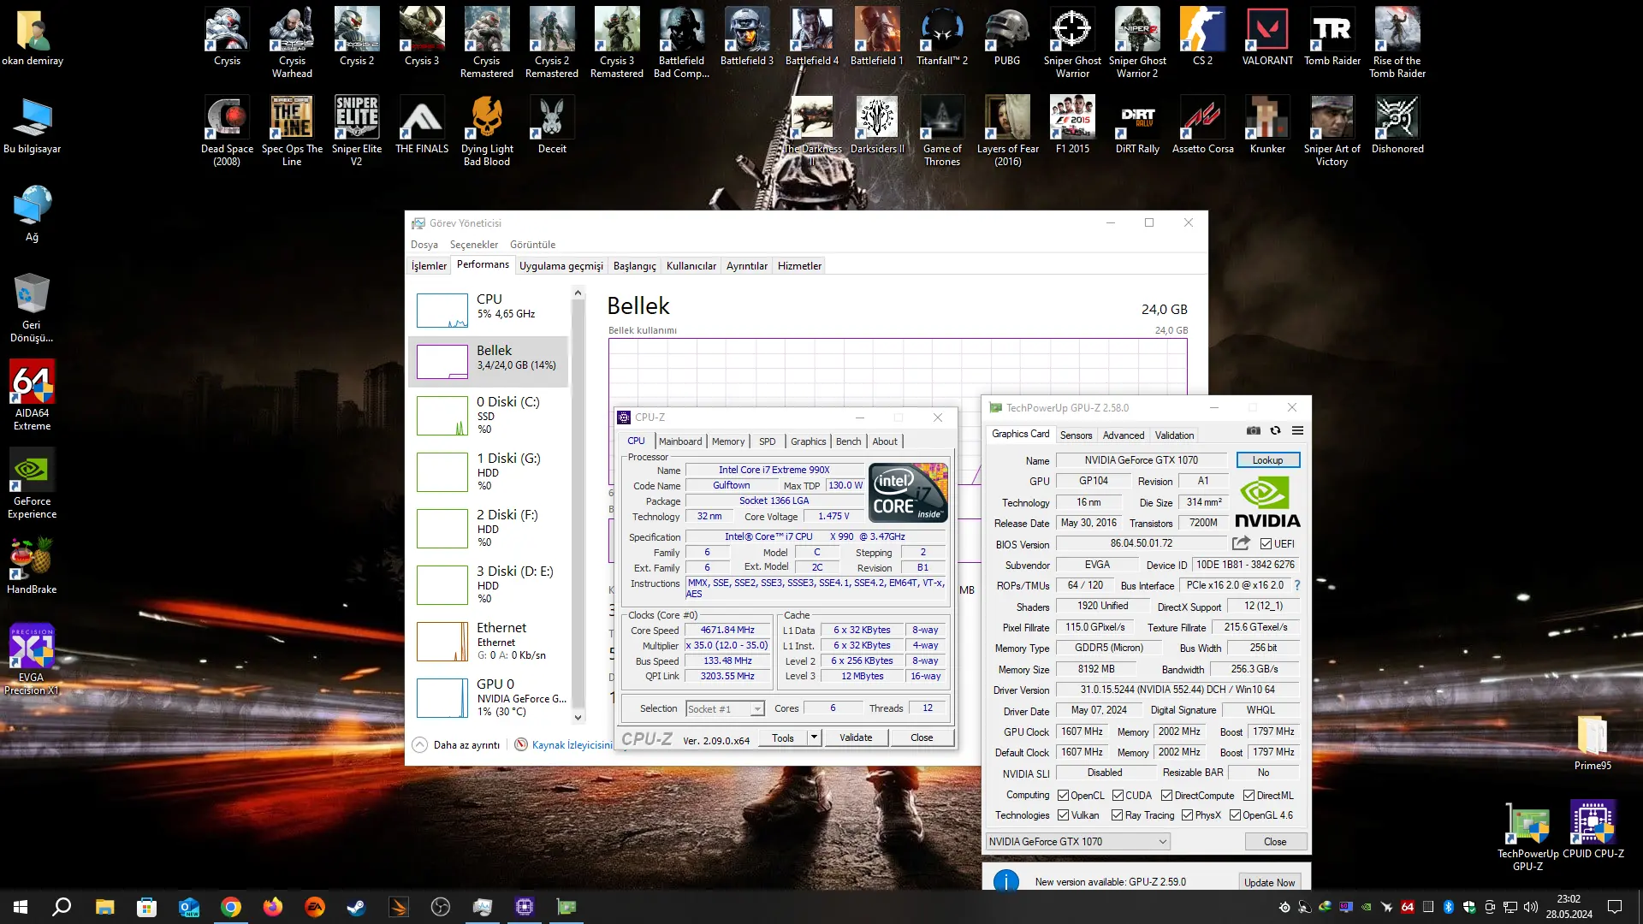Toggle the UEFI checkbox in GPU-Z
This screenshot has width=1643, height=924.
pyautogui.click(x=1266, y=544)
